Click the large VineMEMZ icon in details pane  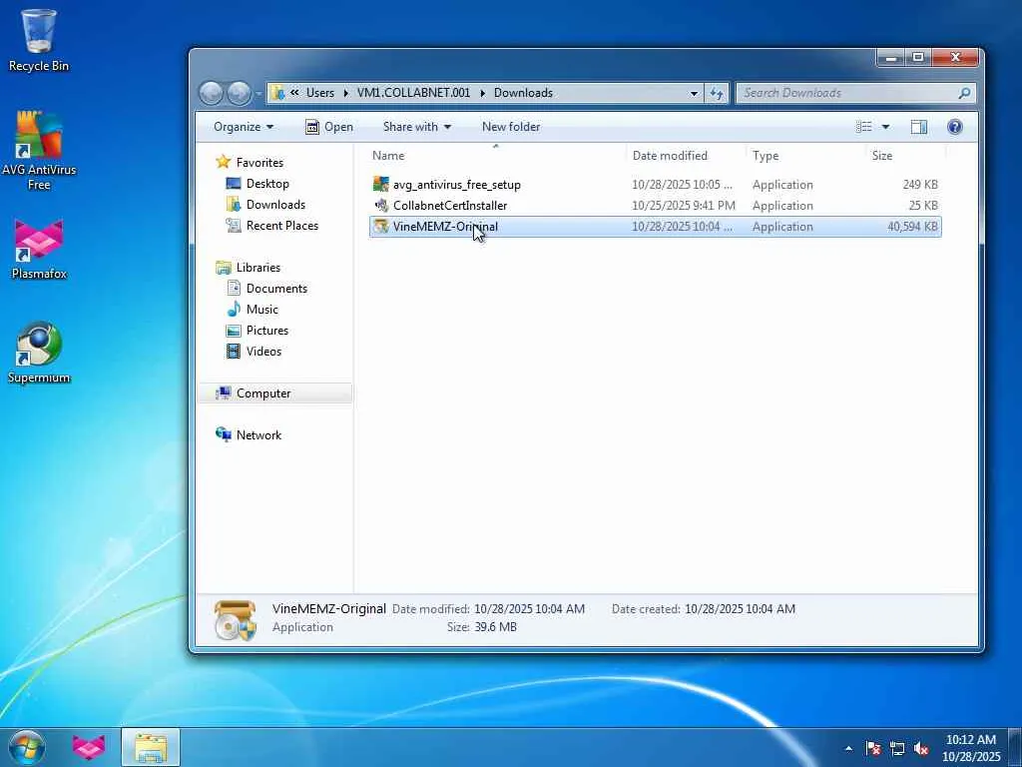236,619
